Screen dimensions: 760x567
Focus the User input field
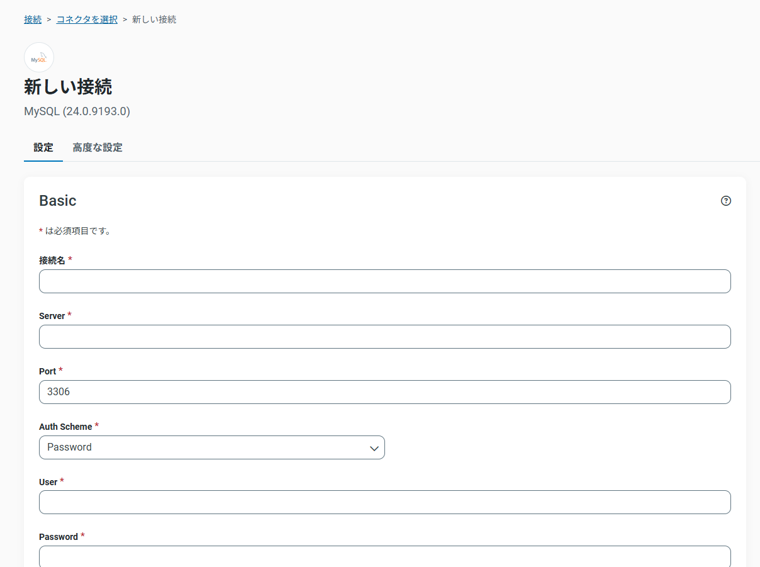(x=385, y=502)
